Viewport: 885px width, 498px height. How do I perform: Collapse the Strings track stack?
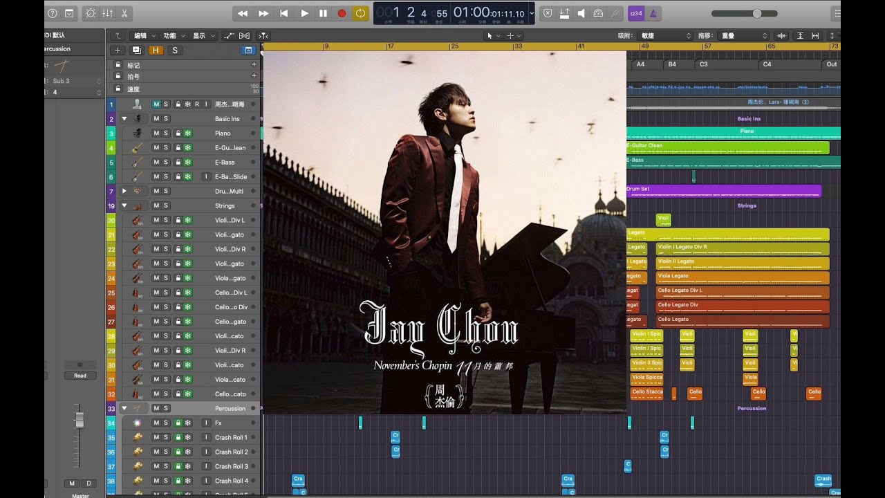[124, 205]
